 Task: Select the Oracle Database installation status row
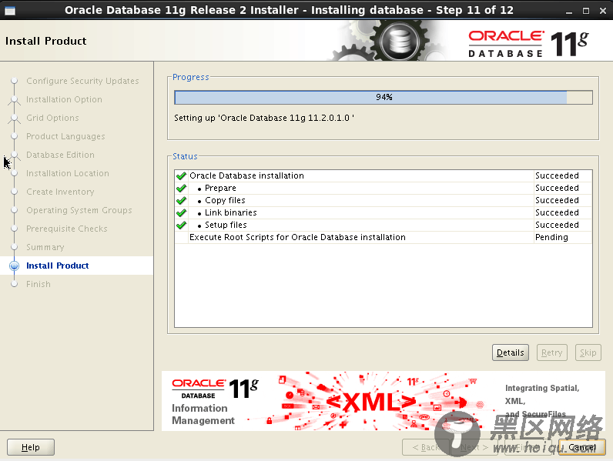[384, 175]
